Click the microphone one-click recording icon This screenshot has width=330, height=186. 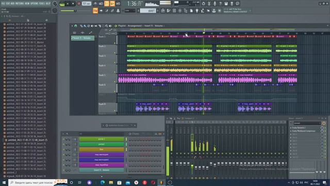pyautogui.click(x=214, y=4)
